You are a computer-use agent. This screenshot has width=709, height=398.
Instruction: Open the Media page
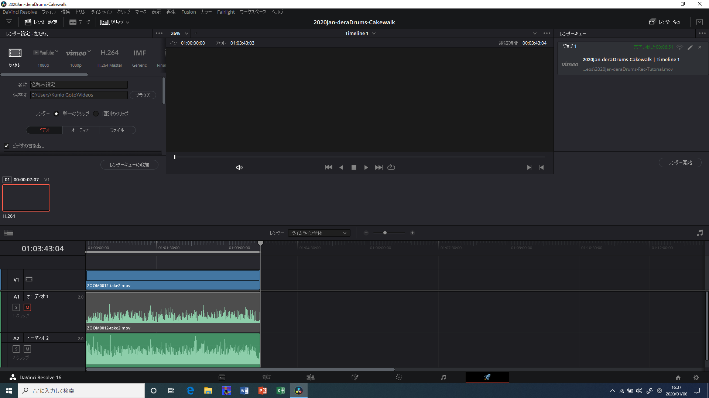(222, 377)
